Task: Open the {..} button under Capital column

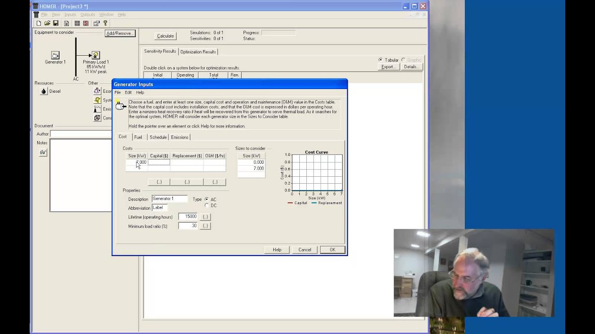Action: (x=159, y=182)
